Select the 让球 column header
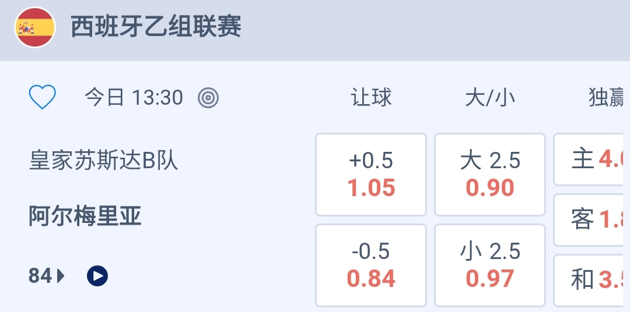 coord(371,98)
